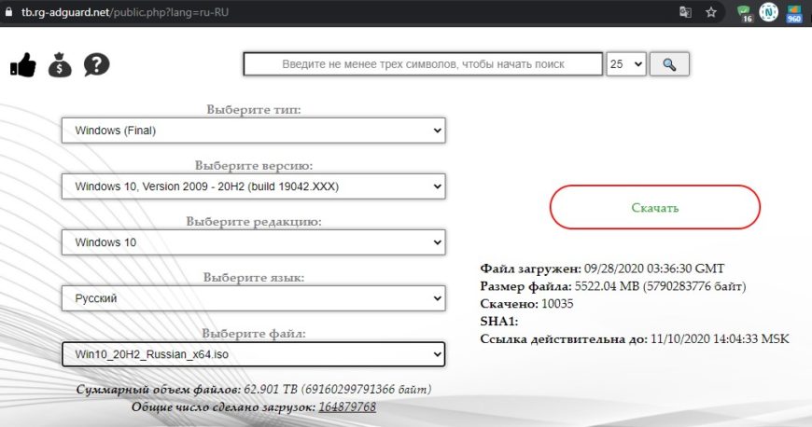812x427 pixels.
Task: Click the Скачать download button
Action: (x=655, y=208)
